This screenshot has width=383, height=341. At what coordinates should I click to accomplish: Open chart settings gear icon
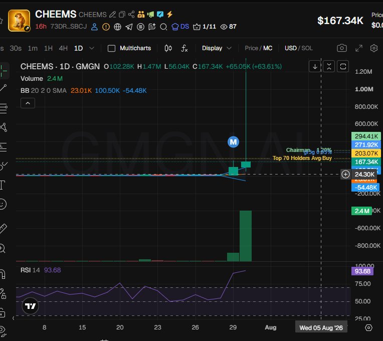point(373,48)
